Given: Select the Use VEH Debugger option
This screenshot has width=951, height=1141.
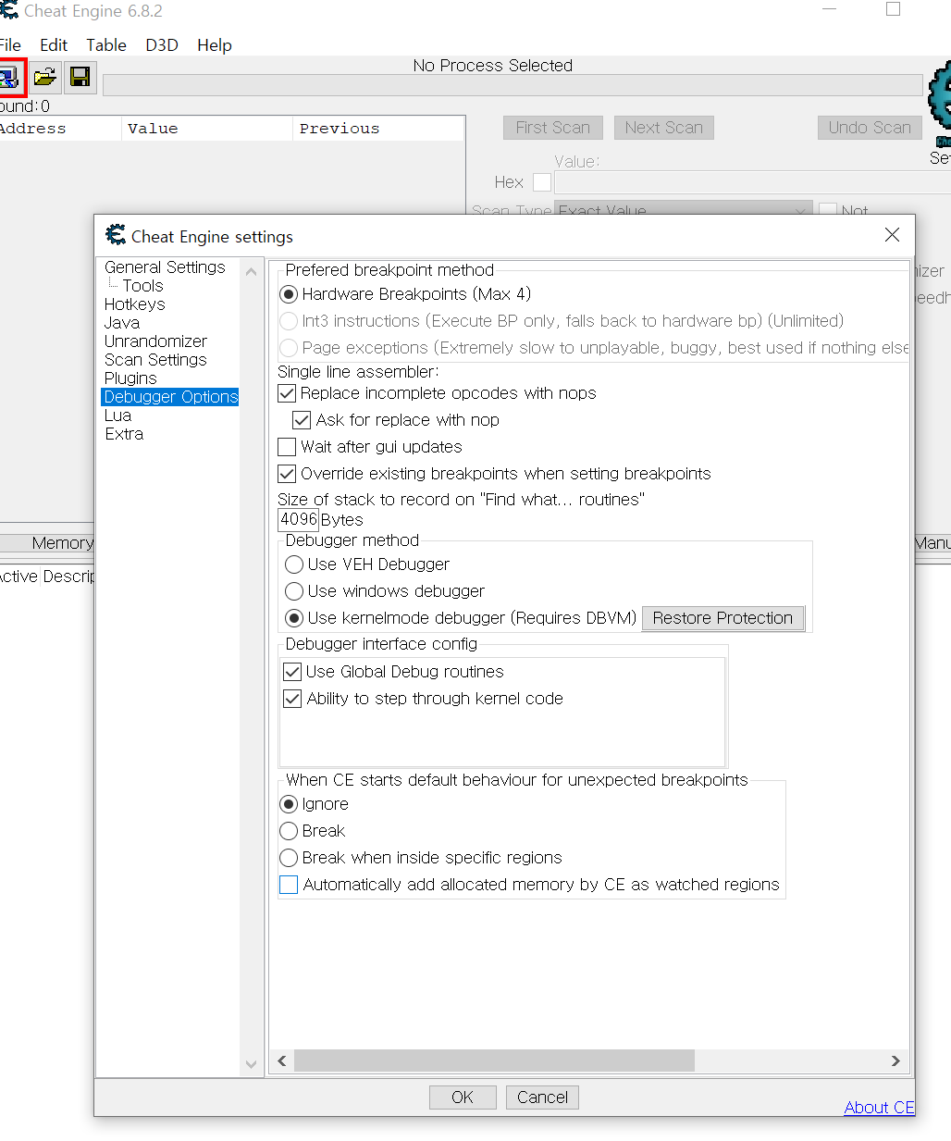Looking at the screenshot, I should click(x=293, y=564).
